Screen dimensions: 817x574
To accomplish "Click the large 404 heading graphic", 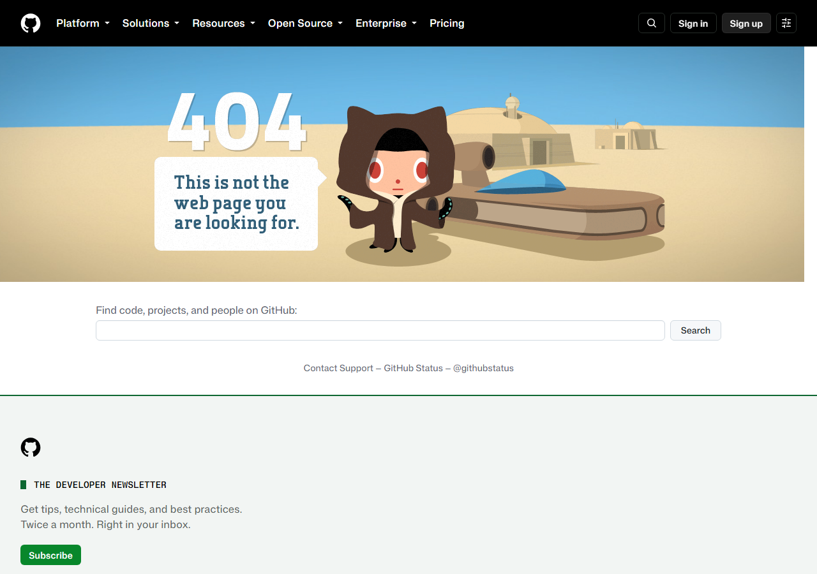I will (x=237, y=121).
